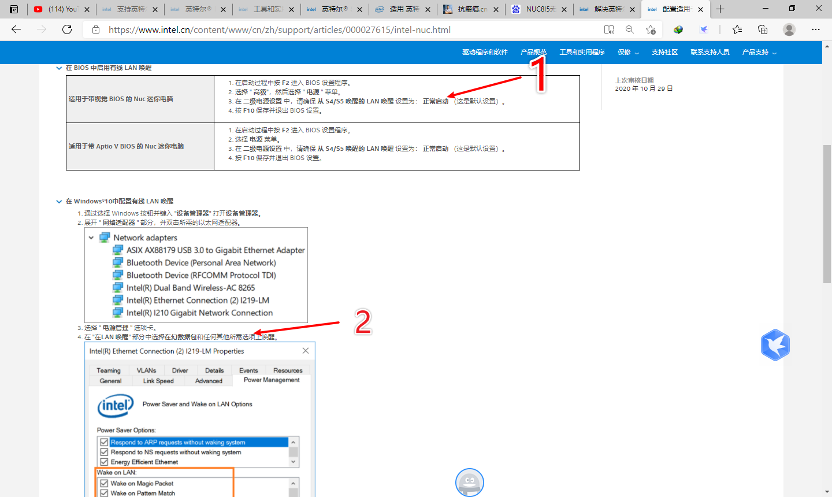The width and height of the screenshot is (832, 497).
Task: Click the page's vertical scrollbar thumb
Action: tap(827, 214)
